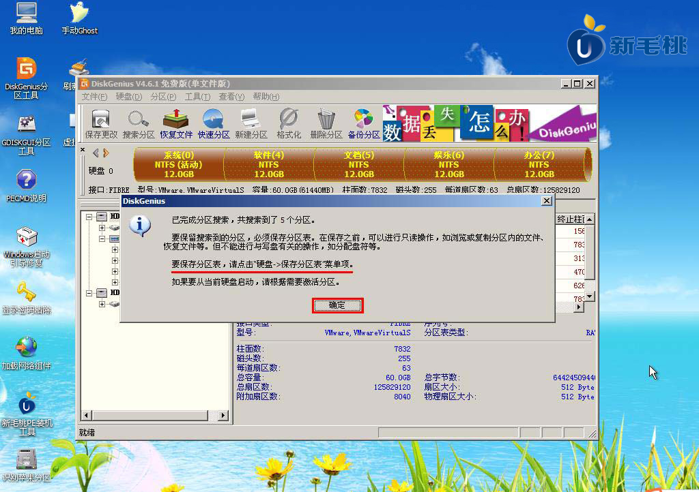Click tree pane scrollbar left arrow
The height and width of the screenshot is (492, 699).
(x=87, y=416)
